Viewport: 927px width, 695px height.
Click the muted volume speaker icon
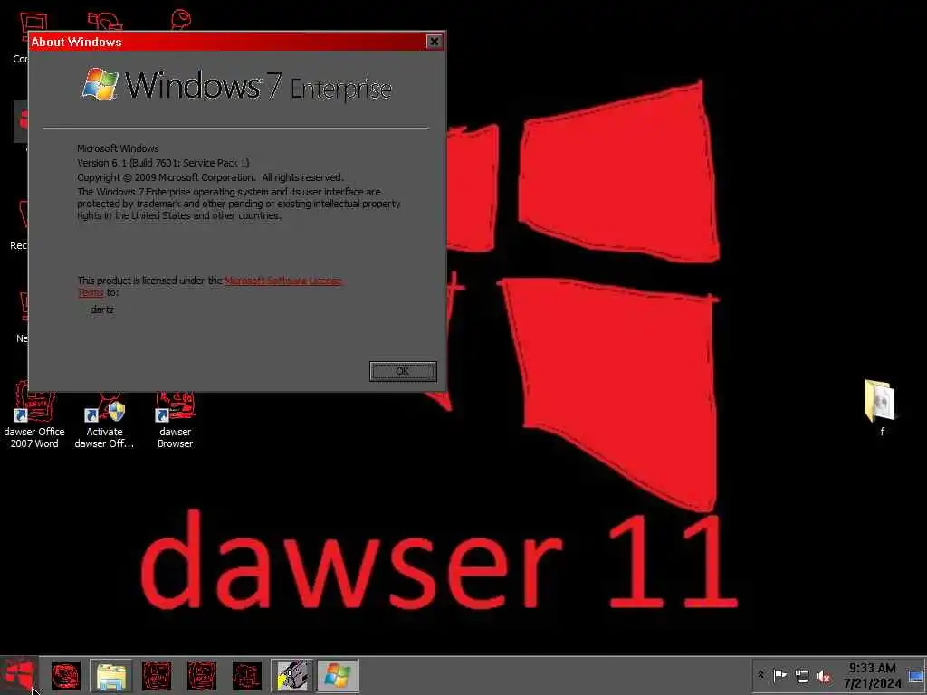(x=824, y=676)
